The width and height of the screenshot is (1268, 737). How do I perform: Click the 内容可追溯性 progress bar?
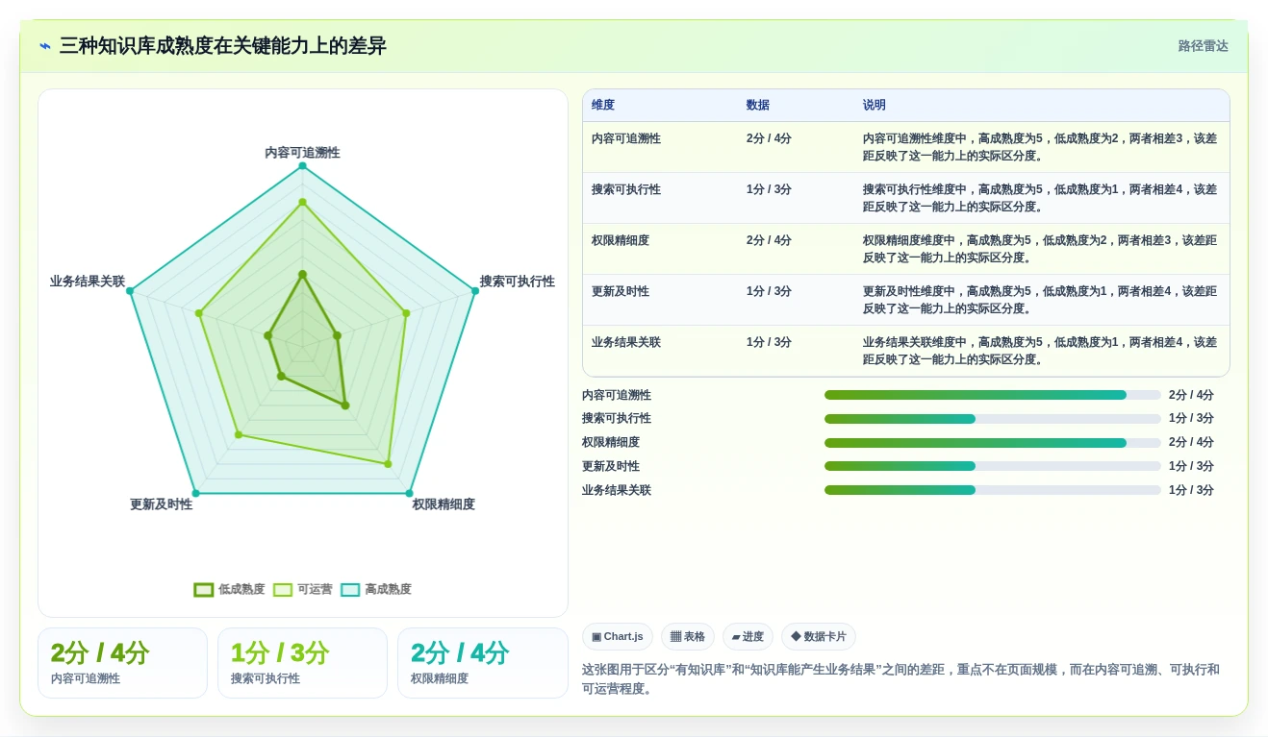[993, 395]
